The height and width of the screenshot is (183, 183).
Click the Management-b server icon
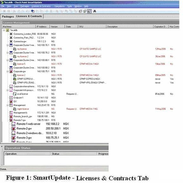point(11,113)
